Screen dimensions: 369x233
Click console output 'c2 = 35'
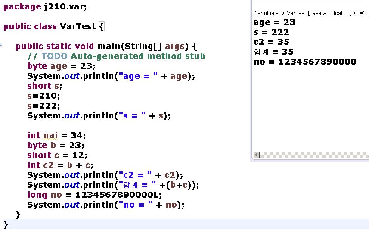tap(271, 42)
